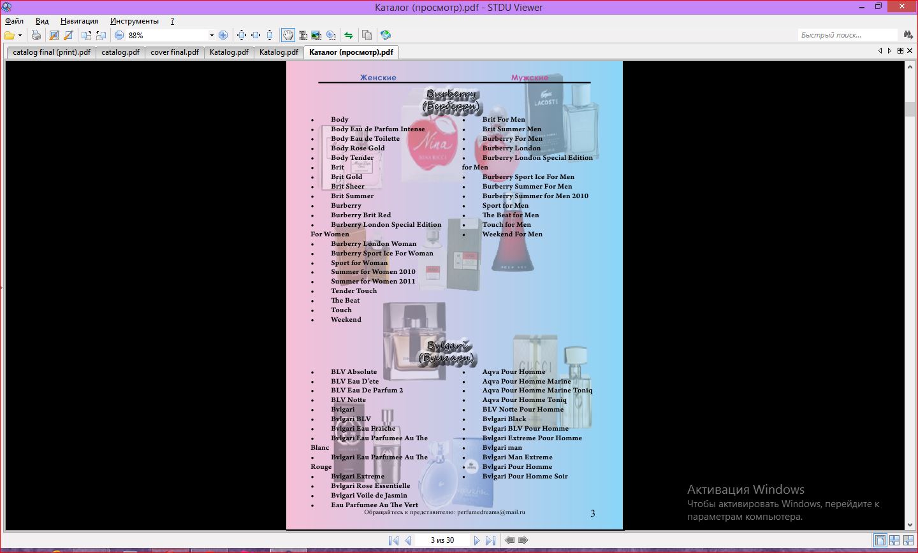Click the scrollbar down arrow
Viewport: 918px width, 553px height.
click(x=910, y=525)
